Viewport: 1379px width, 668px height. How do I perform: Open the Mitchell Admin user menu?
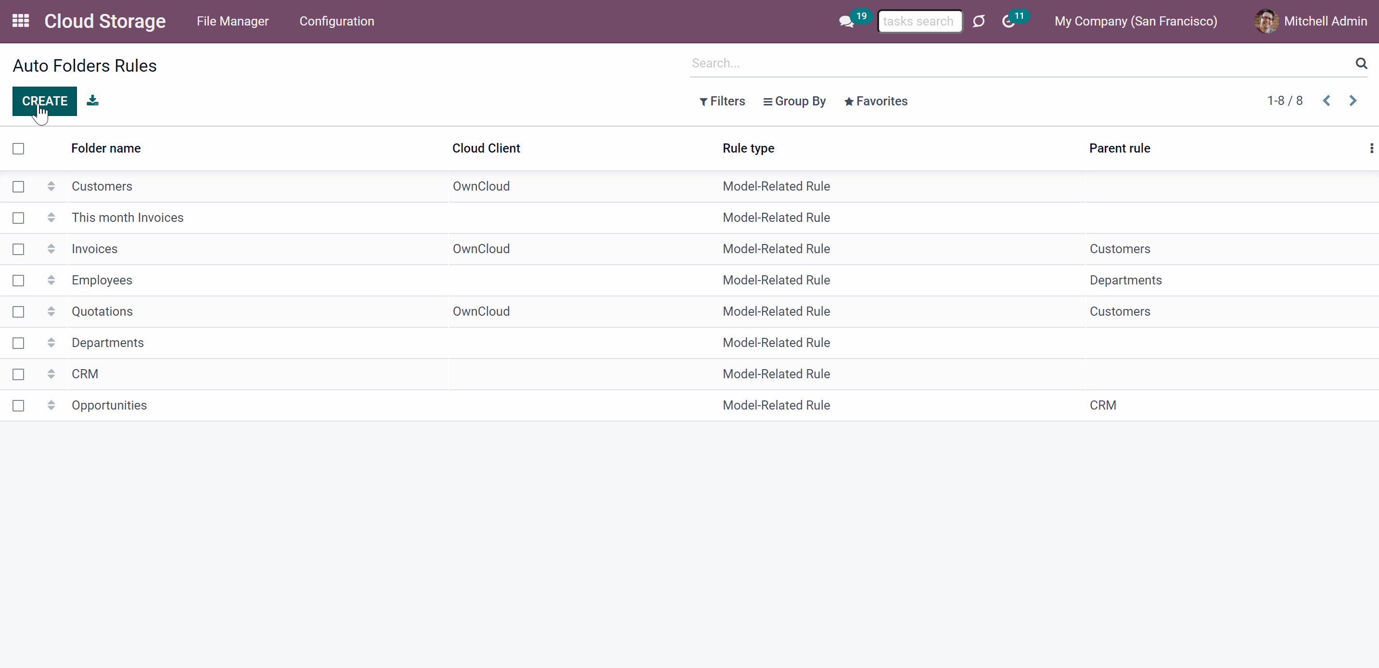coord(1311,21)
